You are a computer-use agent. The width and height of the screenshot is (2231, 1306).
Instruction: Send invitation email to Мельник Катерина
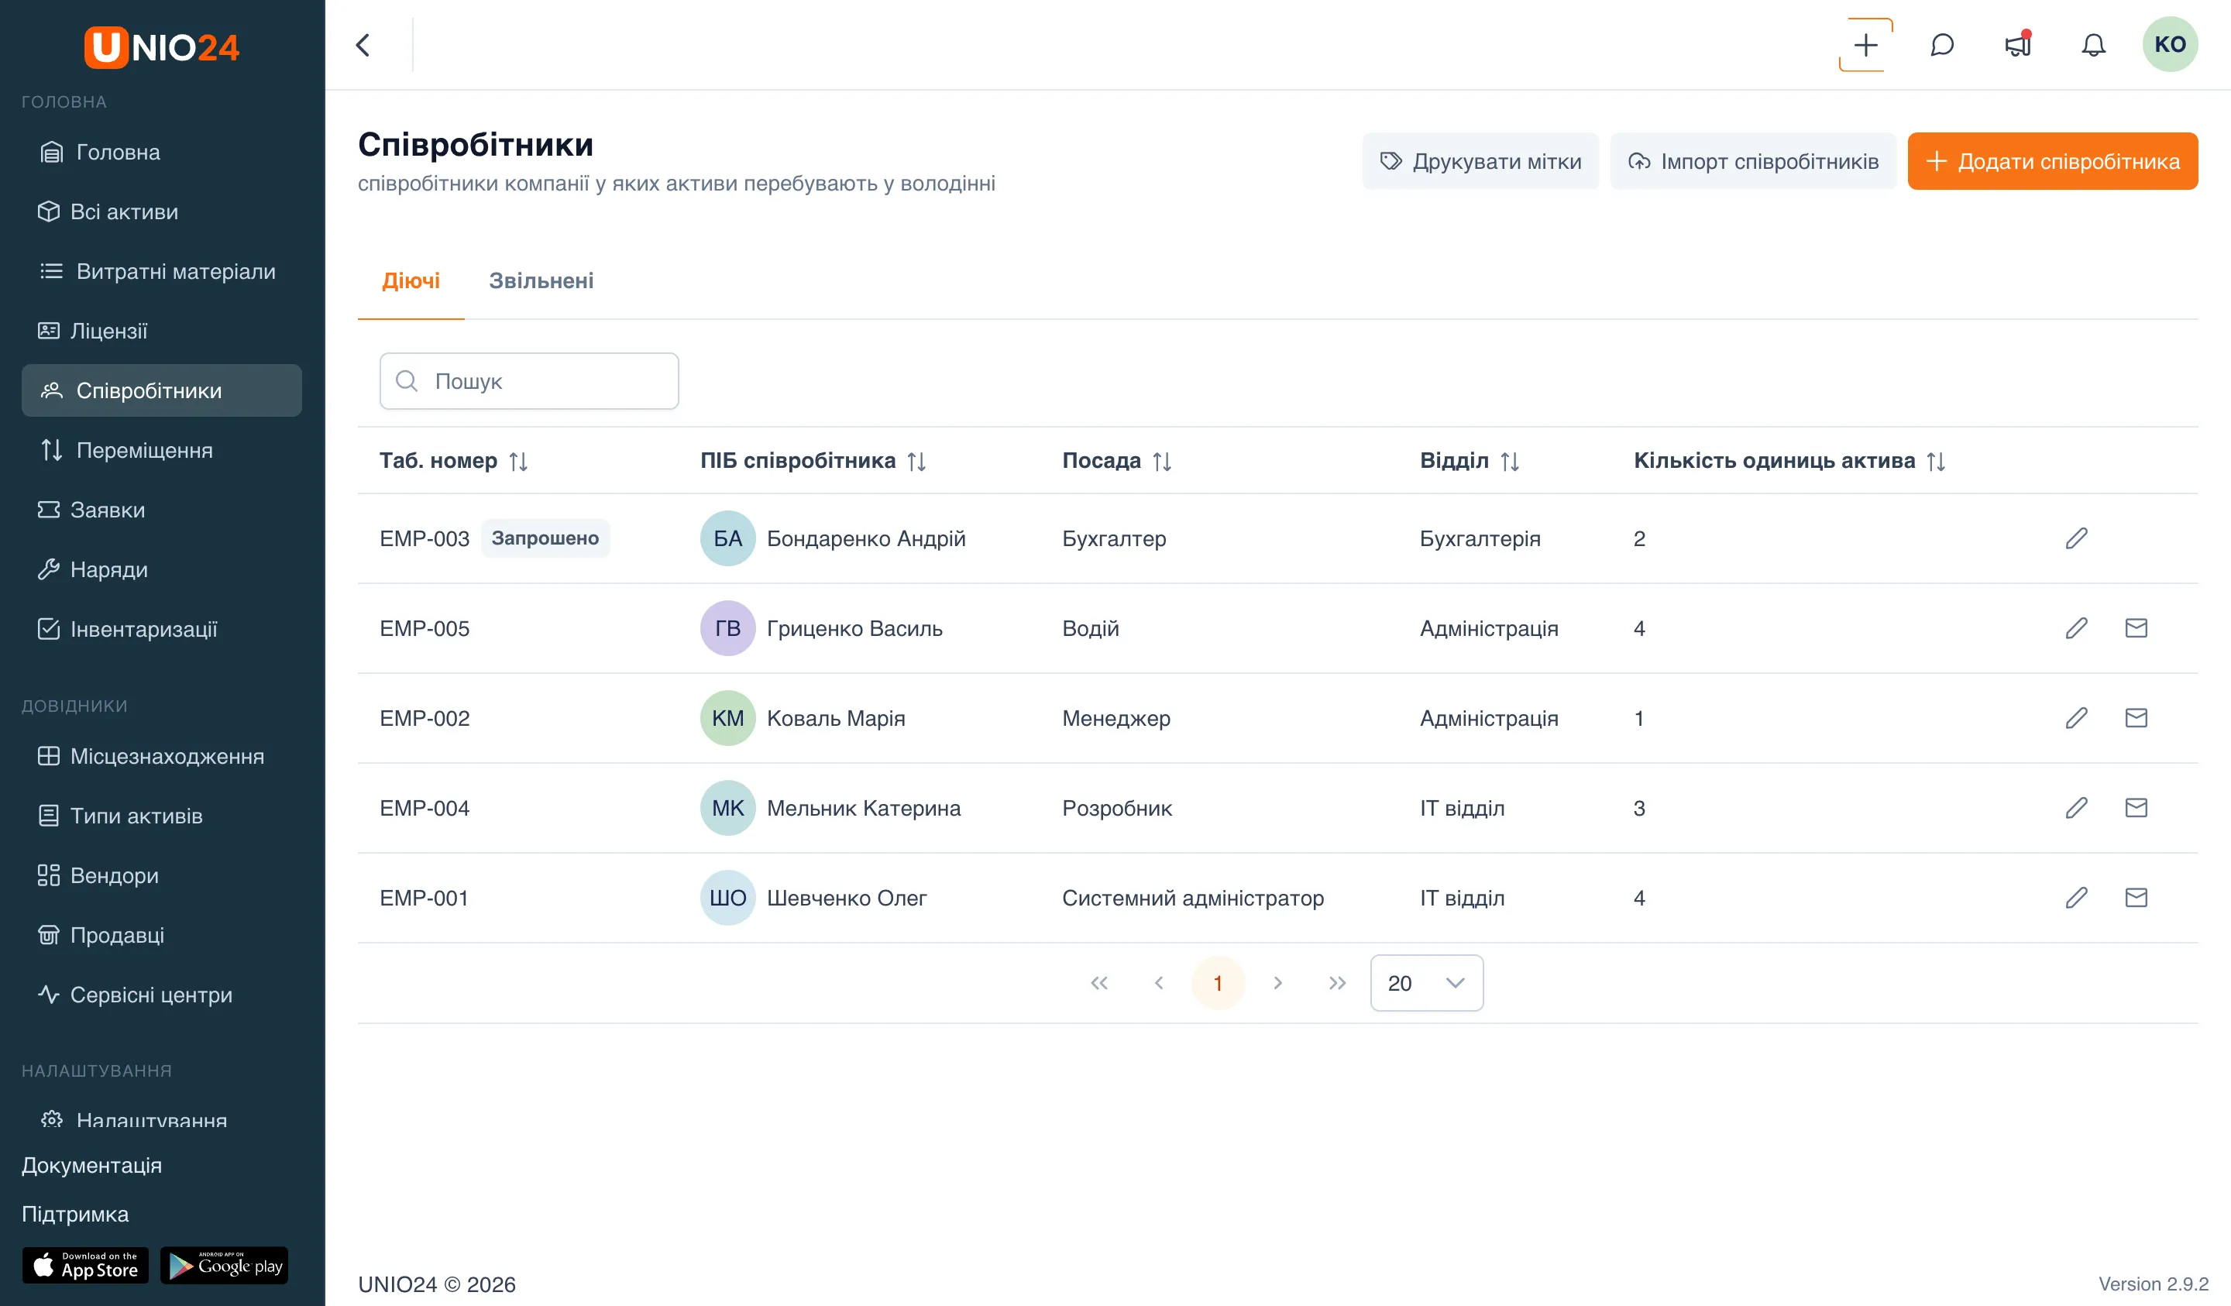2136,807
